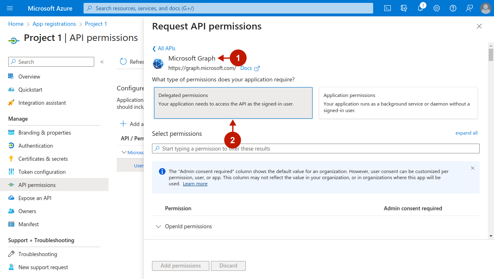Screen dimensions: 494x279
Task: Select the Delegated permissions option
Action: click(x=233, y=103)
